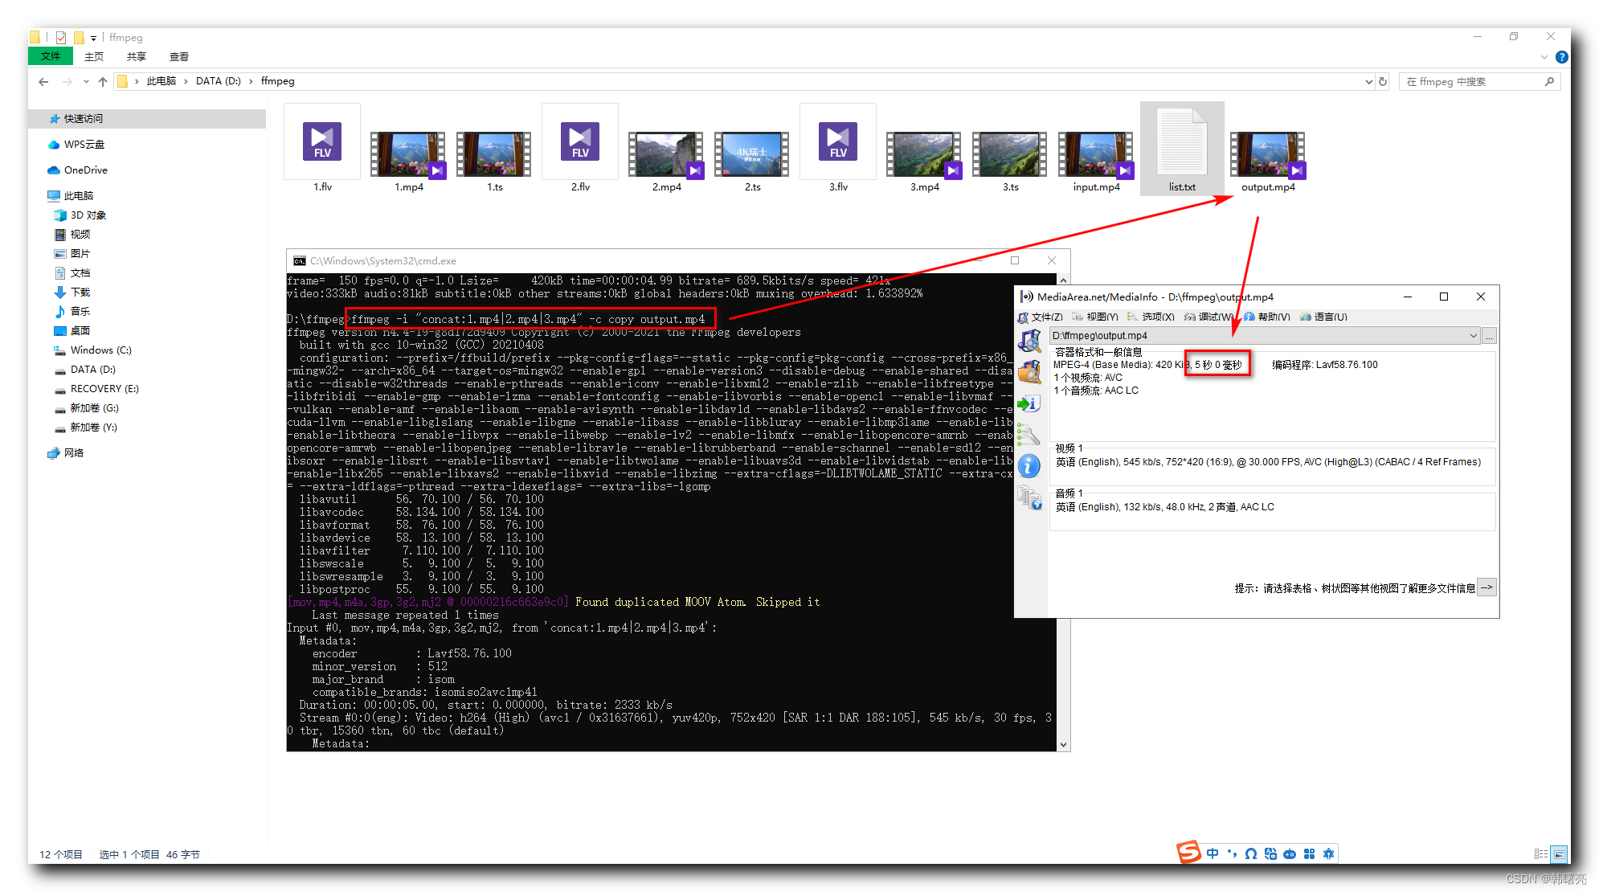The width and height of the screenshot is (1599, 892).
Task: Click MediaInfo open folder icon
Action: tap(1029, 372)
